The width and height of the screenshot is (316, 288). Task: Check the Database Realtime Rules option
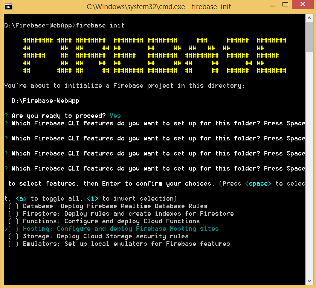click(13, 206)
